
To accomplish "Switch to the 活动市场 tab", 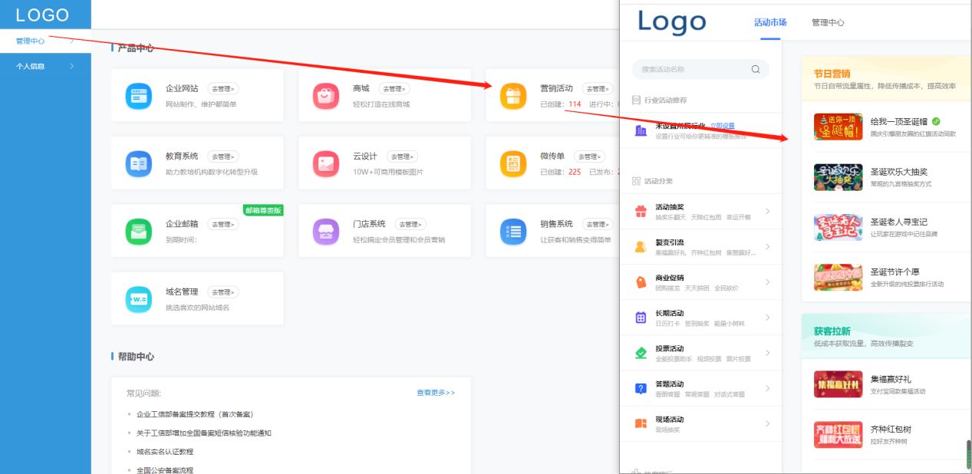I will tap(770, 23).
